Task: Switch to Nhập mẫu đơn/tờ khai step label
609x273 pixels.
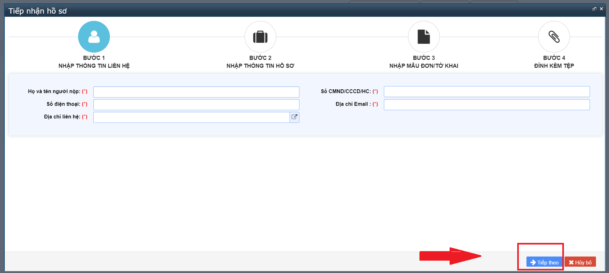Action: click(424, 66)
